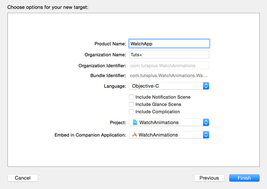The width and height of the screenshot is (267, 189).
Task: Focus the Product Name text field
Action: pyautogui.click(x=169, y=44)
